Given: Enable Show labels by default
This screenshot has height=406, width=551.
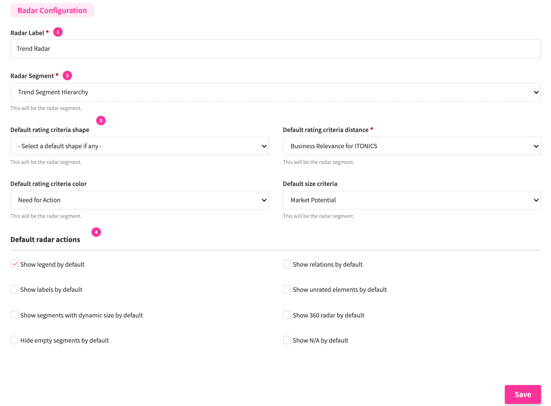Looking at the screenshot, I should click(x=14, y=289).
